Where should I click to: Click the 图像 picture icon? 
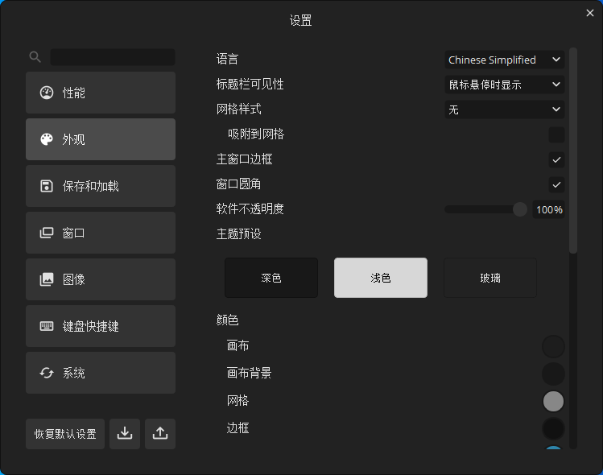coord(47,279)
